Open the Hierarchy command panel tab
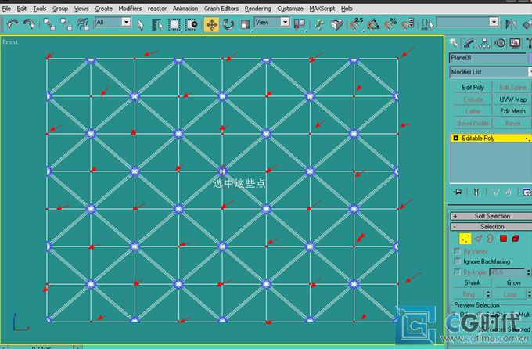The image size is (532, 349). pos(484,43)
